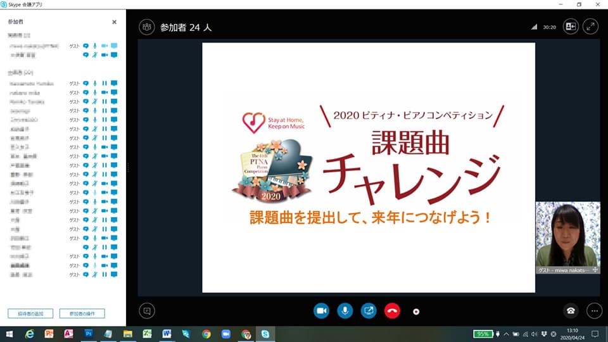Mute the mic in the nakano mika row
Image resolution: width=608 pixels, height=342 pixels.
coord(95,92)
